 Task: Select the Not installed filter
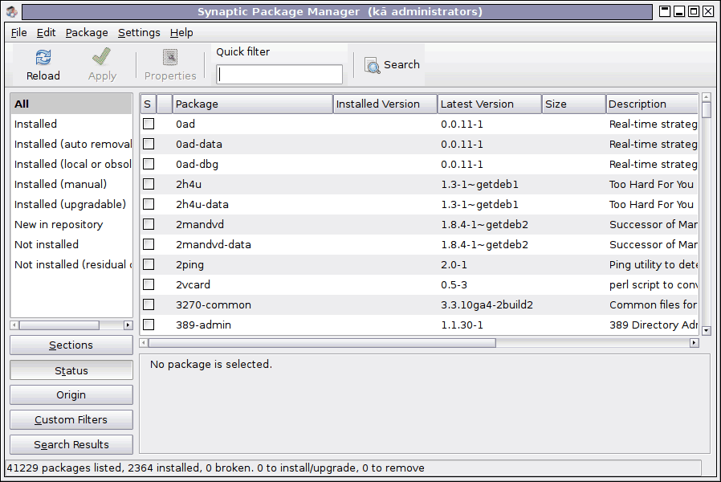click(x=71, y=244)
